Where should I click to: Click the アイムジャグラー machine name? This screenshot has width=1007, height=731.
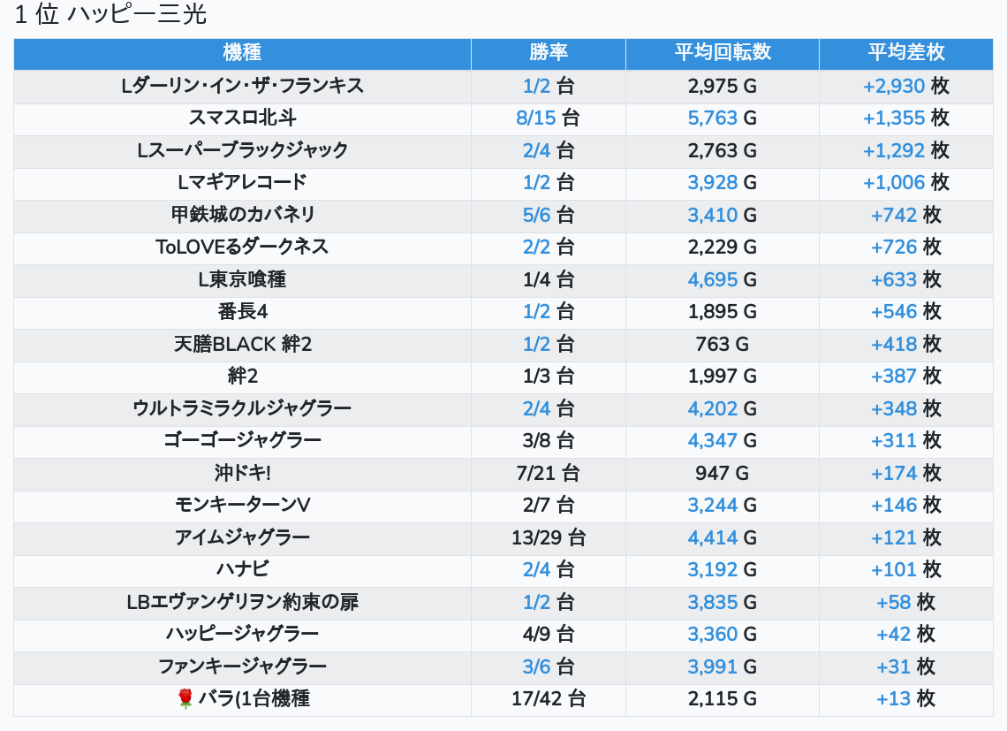(x=242, y=537)
